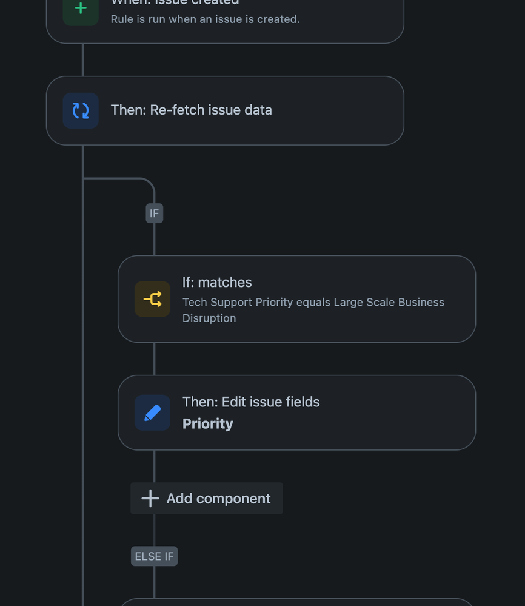Select the IF branch badge

(x=154, y=213)
